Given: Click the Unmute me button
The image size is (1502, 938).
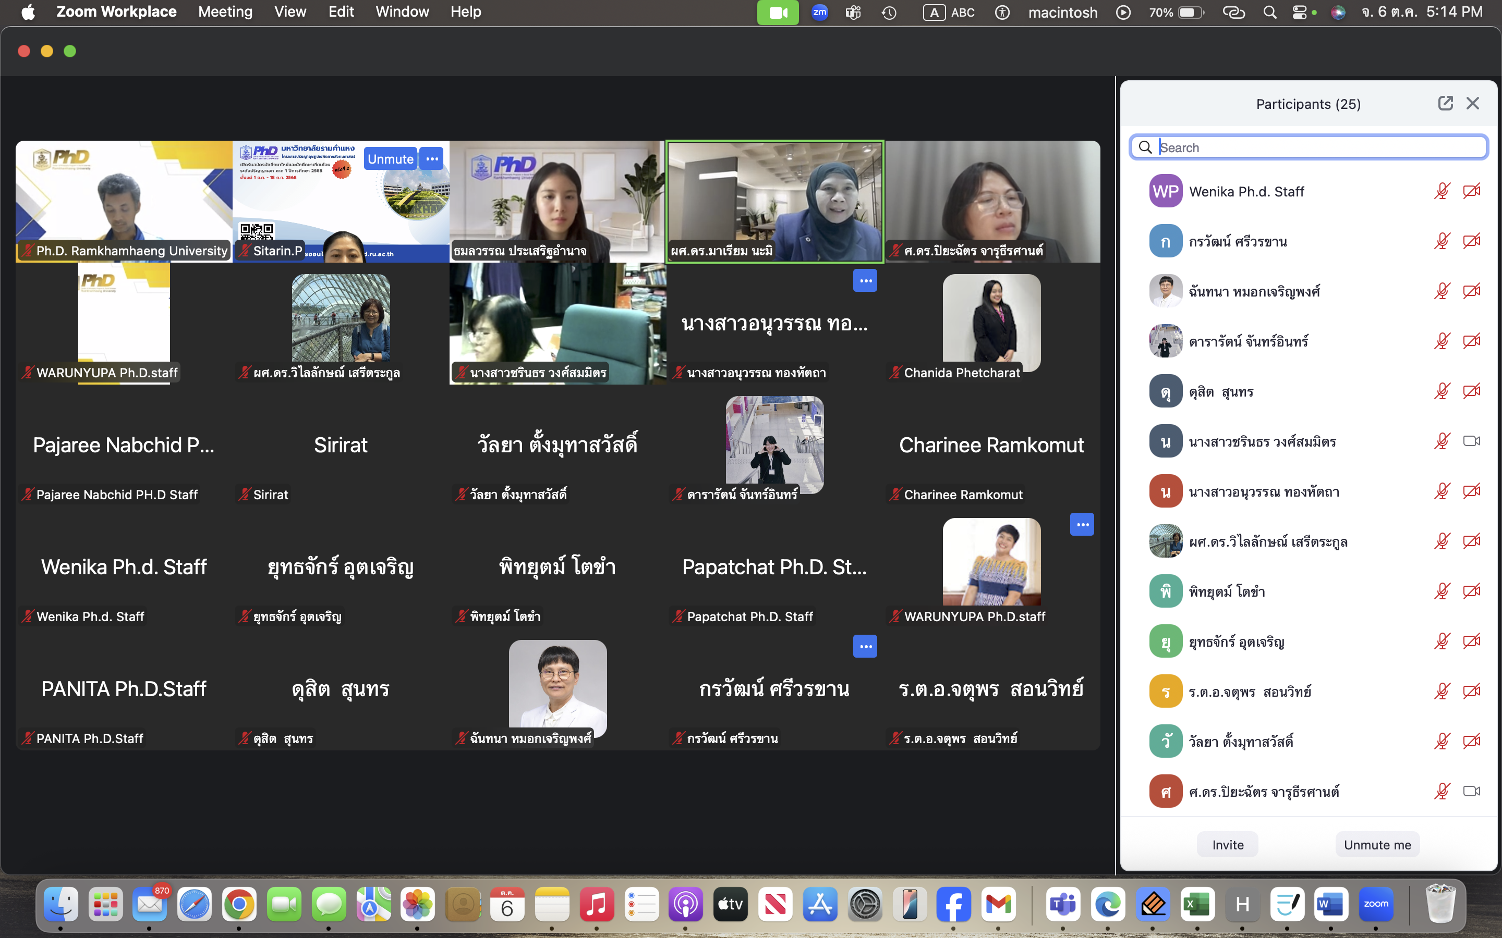Looking at the screenshot, I should 1377,844.
